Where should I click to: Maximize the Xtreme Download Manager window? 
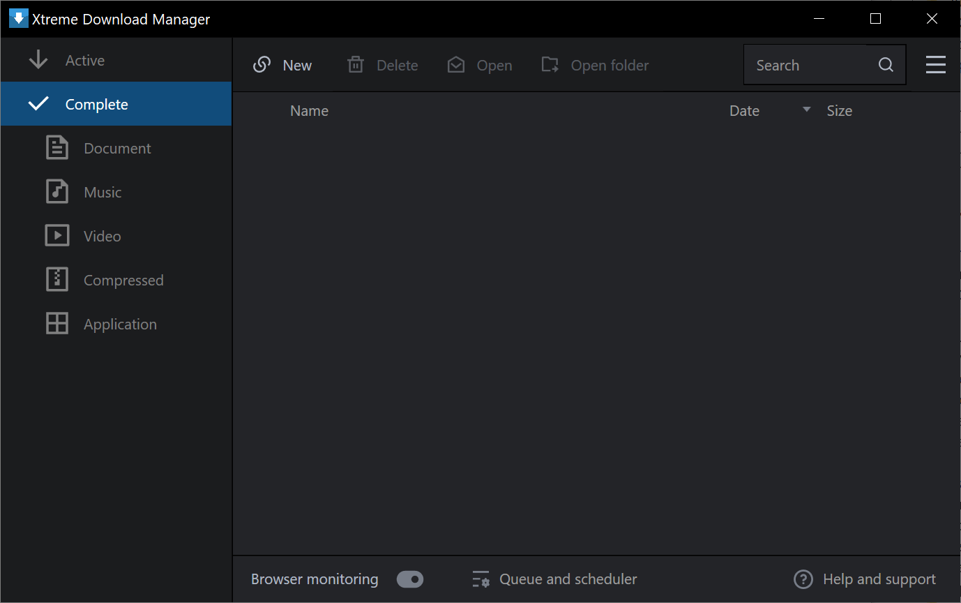pos(876,19)
